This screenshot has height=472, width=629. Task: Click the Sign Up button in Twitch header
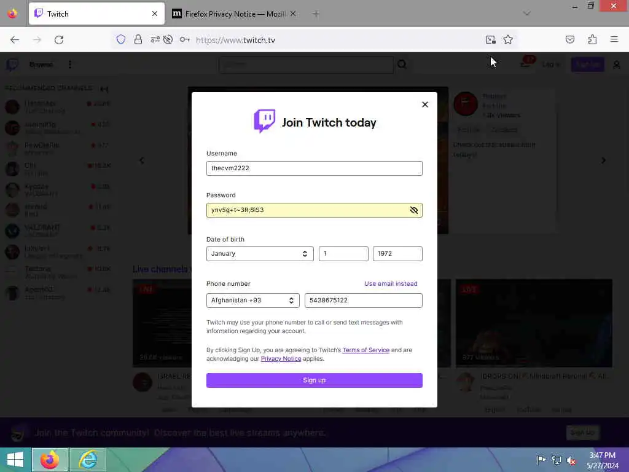pos(587,65)
